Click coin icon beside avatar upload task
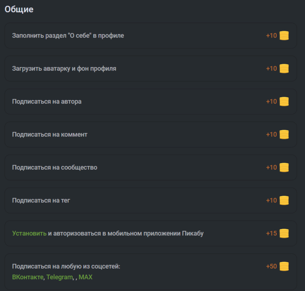305x291 pixels. click(x=284, y=69)
